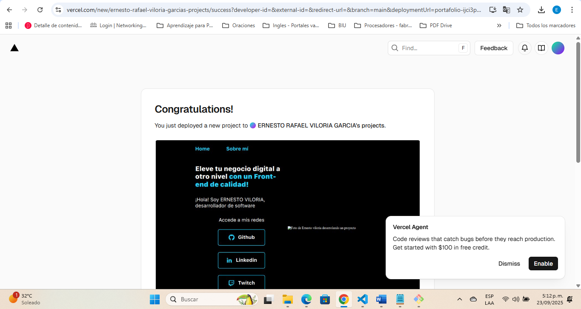Open Microsoft Store from the taskbar

point(325,299)
